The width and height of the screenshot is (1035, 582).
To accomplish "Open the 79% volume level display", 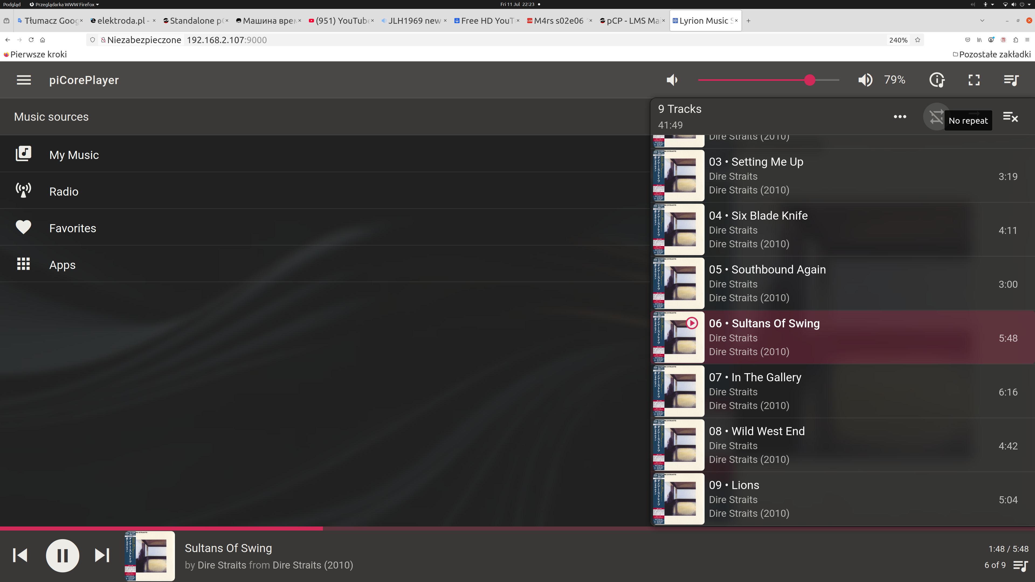I will pos(894,80).
